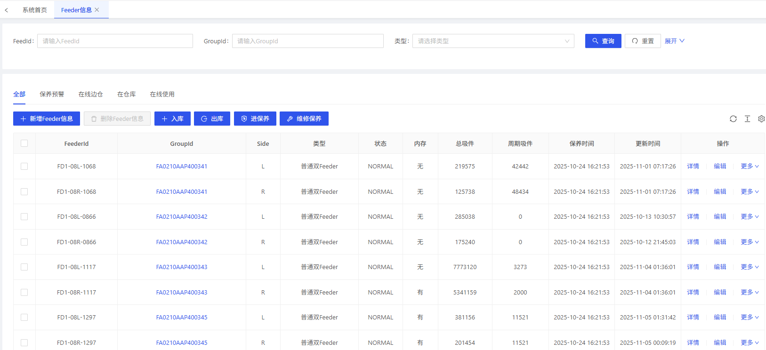766x350 pixels.
Task: Open 更多 menu for FD1-08L-0866 row
Action: click(x=749, y=217)
